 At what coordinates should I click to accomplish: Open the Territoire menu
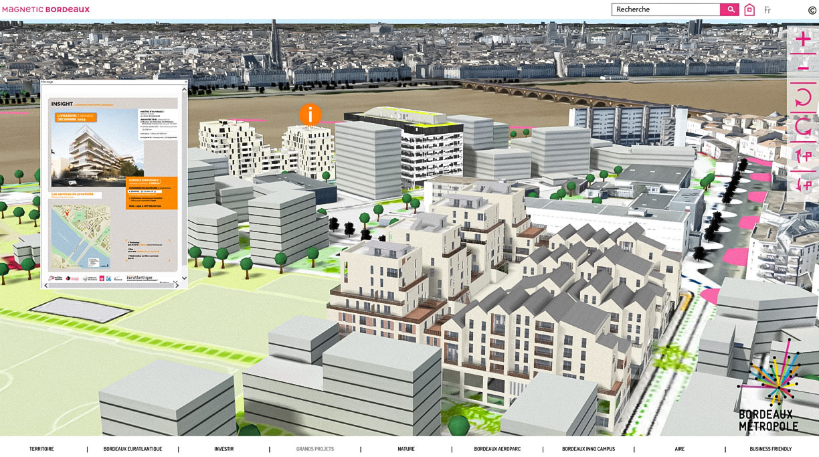[41, 449]
